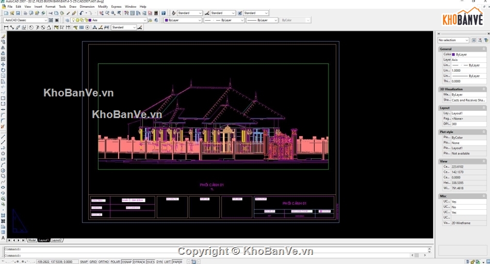This screenshot has width=490, height=264.
Task: Click the Center Mark dimension icon
Action: 88,27
